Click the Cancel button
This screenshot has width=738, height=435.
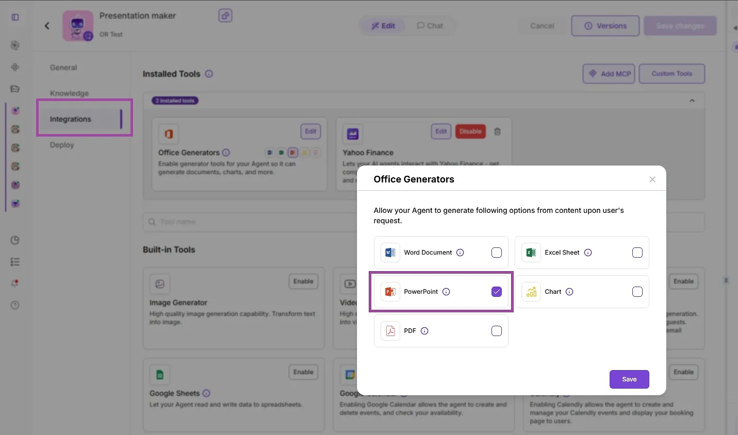click(x=542, y=26)
